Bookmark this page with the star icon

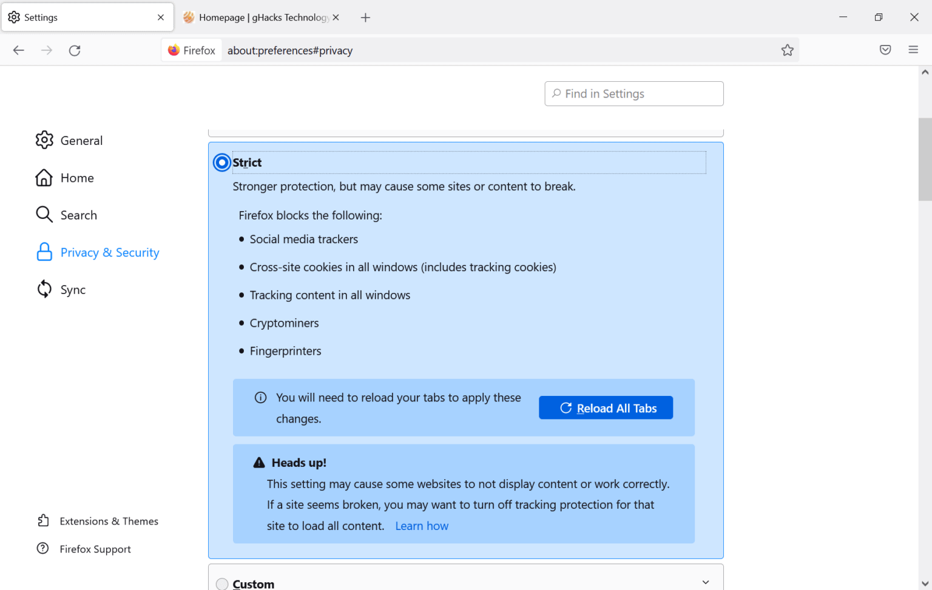(x=787, y=50)
